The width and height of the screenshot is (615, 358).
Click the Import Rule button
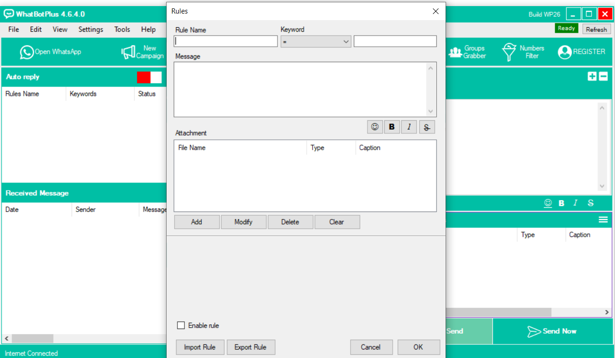pos(200,347)
